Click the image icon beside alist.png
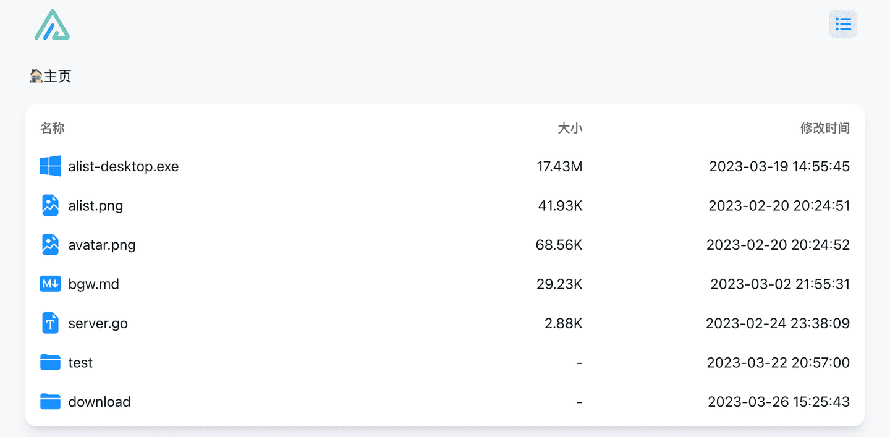This screenshot has height=437, width=890. (x=50, y=205)
